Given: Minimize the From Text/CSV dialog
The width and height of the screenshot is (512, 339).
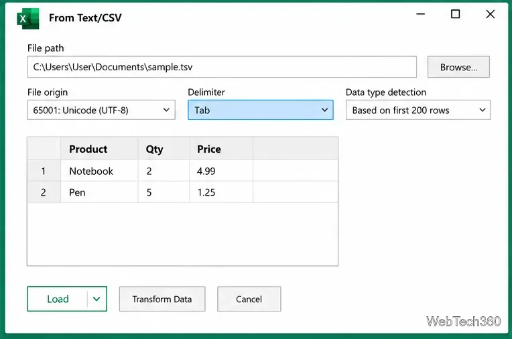Looking at the screenshot, I should point(421,14).
